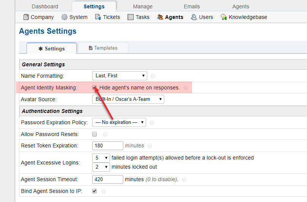Click help icon next to Reset Token Expiration
The height and width of the screenshot is (202, 307).
click(x=150, y=146)
